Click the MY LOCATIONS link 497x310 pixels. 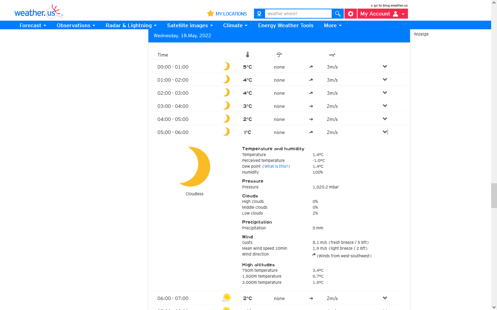[231, 14]
